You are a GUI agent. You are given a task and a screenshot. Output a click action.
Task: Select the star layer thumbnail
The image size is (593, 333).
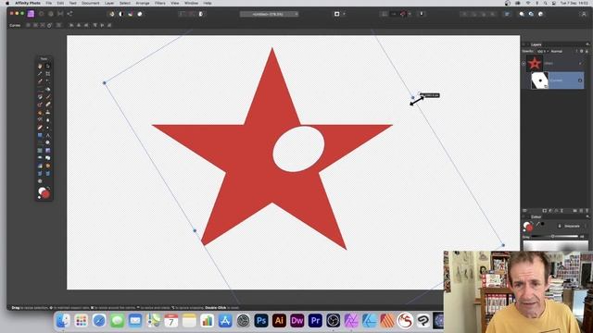click(x=535, y=64)
